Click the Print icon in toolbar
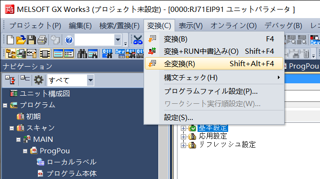This screenshot has width=320, height=179. tap(42, 40)
